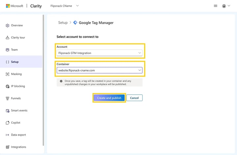Open the Flipsnack CName project switcher dropdown
This screenshot has width=237, height=155.
(65, 6)
